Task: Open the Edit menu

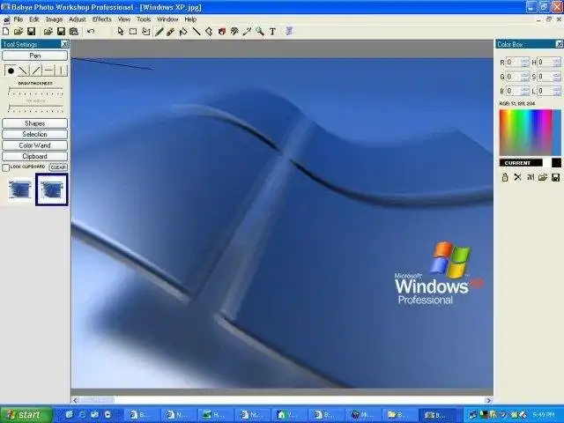Action: [x=34, y=19]
